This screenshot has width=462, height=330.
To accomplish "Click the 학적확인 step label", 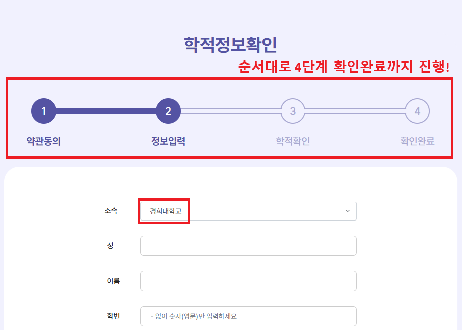I will [293, 141].
